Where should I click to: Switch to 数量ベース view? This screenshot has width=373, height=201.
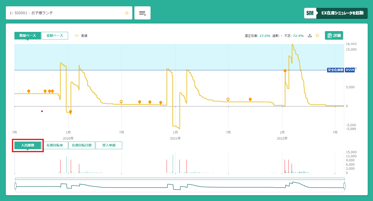(28, 36)
